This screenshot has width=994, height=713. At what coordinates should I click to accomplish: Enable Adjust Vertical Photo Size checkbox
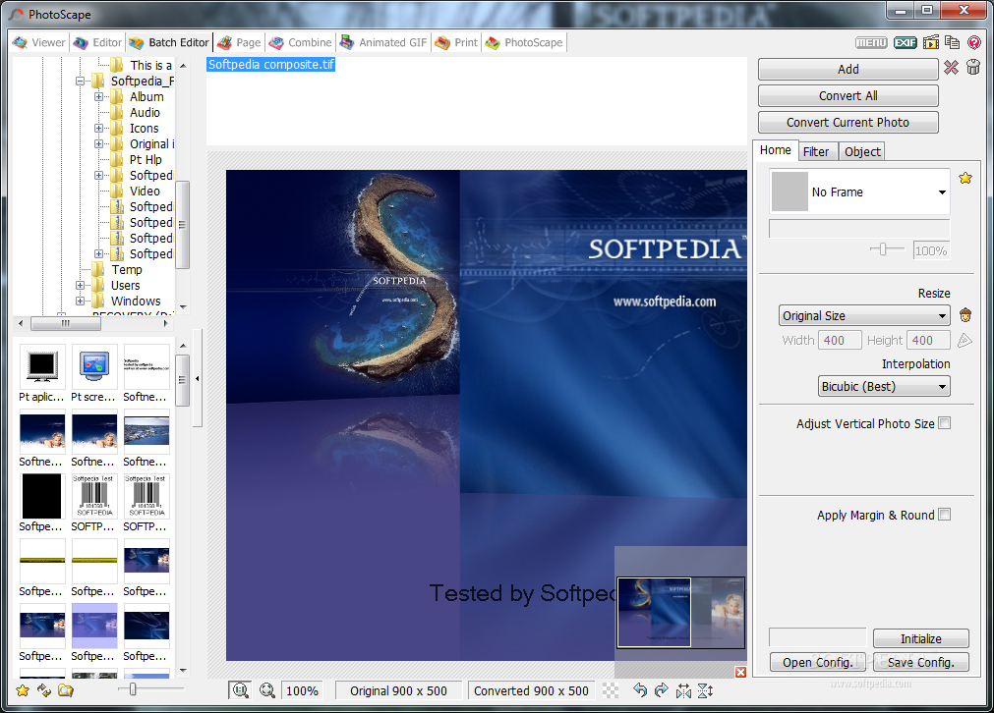point(945,423)
